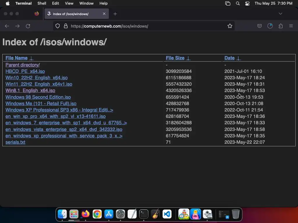Viewport: 298px width, 223px height.
Task: Open the Help menu
Action: click(104, 3)
